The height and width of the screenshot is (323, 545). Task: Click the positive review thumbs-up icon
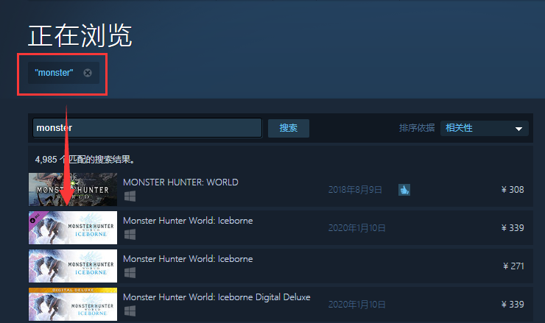(404, 190)
